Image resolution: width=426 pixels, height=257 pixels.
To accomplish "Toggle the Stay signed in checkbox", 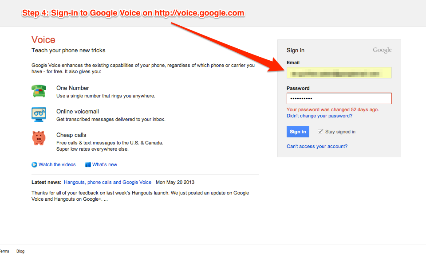I will [x=320, y=132].
